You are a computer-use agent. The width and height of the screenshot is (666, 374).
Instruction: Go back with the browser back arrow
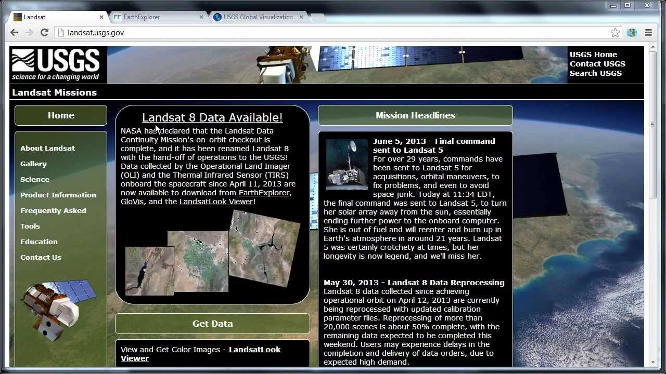click(x=14, y=32)
